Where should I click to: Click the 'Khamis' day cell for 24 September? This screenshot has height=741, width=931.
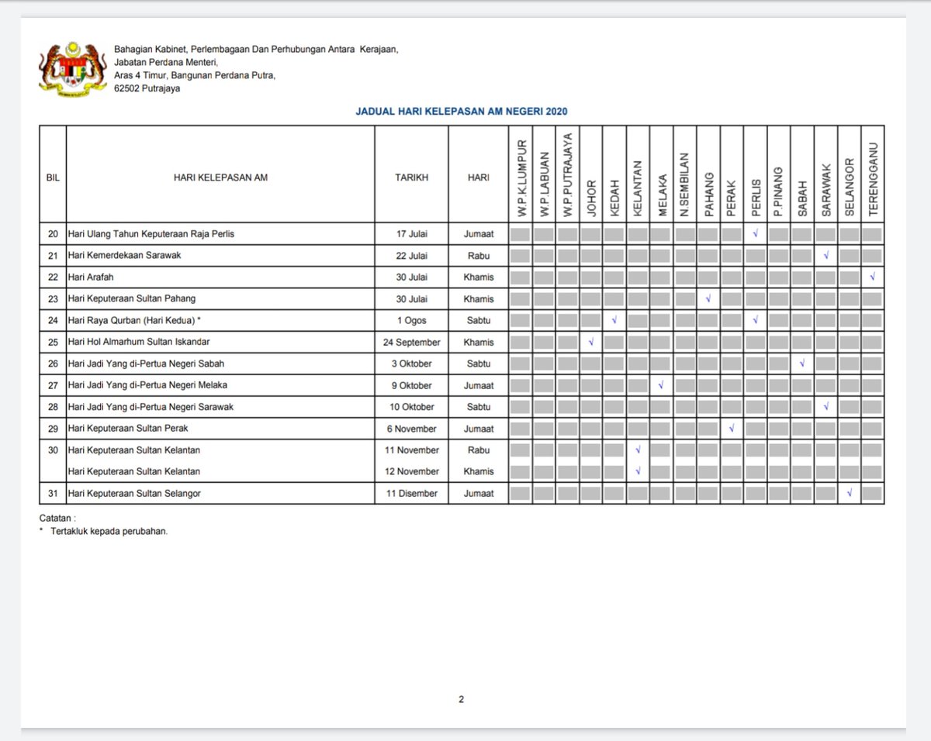[479, 342]
